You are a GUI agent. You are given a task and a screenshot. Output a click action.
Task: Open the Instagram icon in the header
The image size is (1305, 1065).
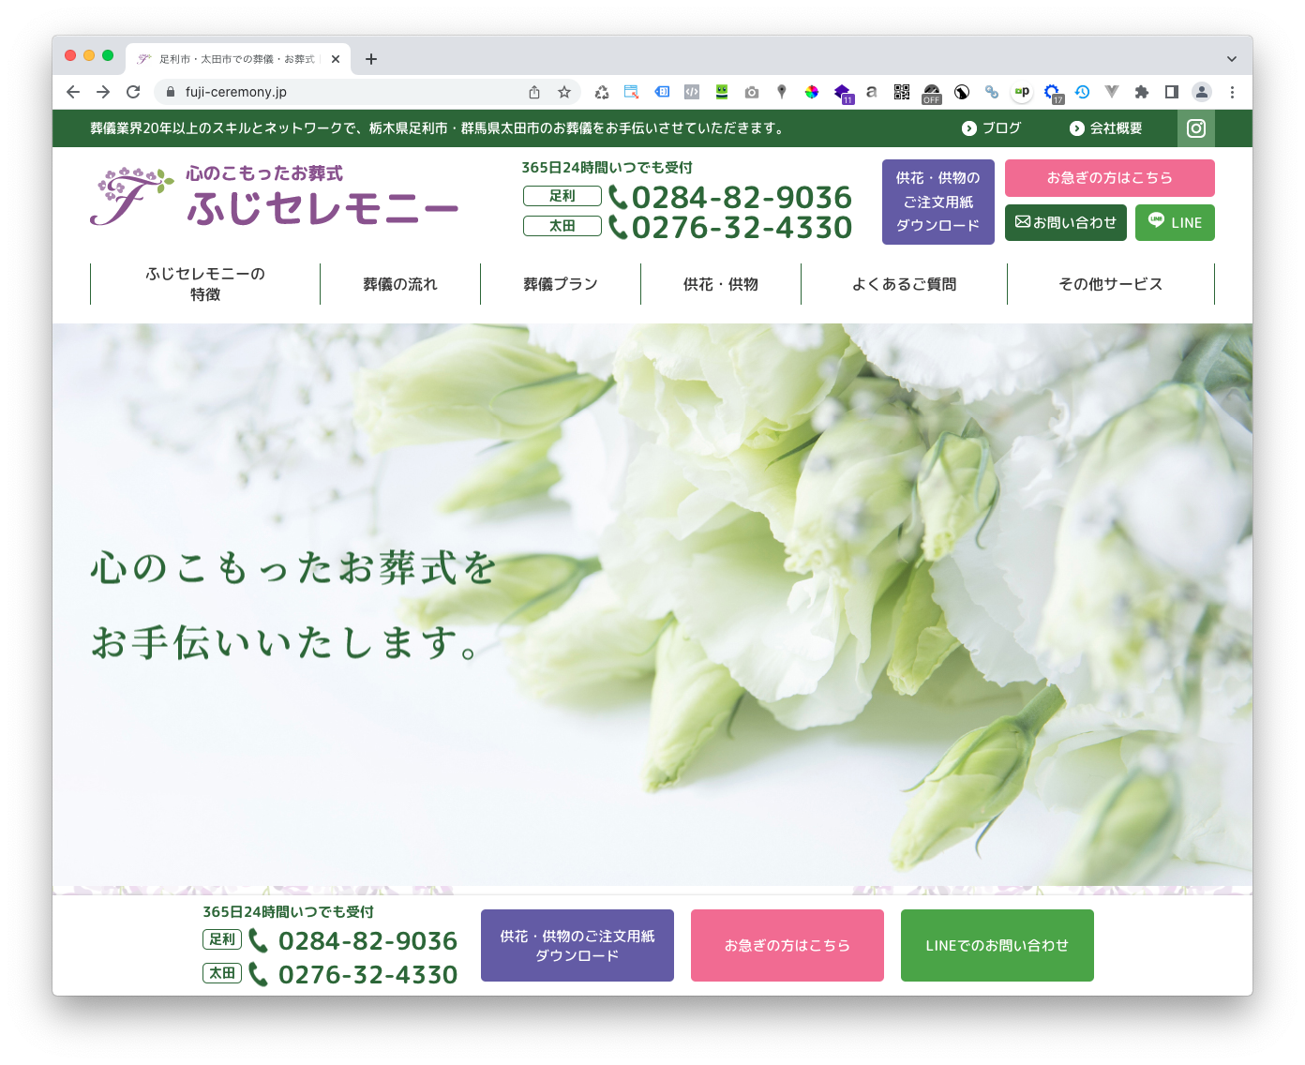pos(1195,128)
